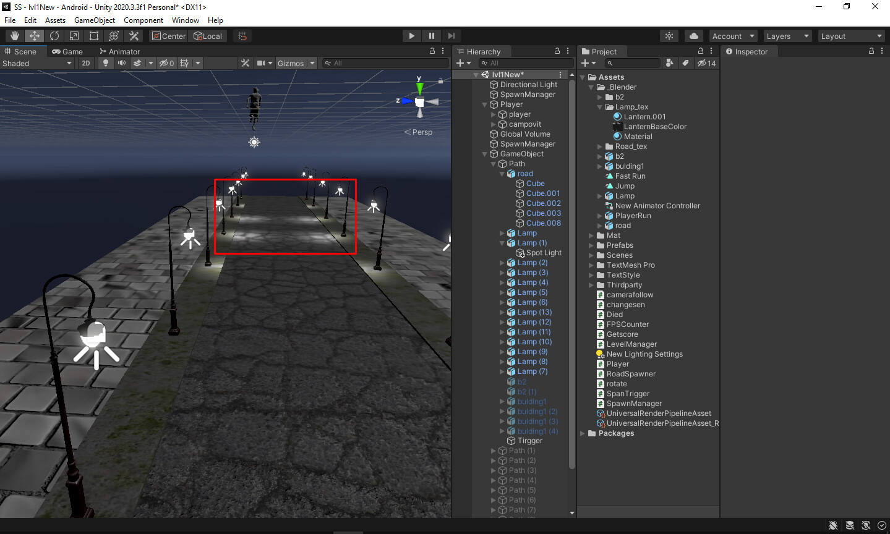Image resolution: width=890 pixels, height=534 pixels.
Task: Toggle hidden packages count in Project
Action: tap(706, 63)
